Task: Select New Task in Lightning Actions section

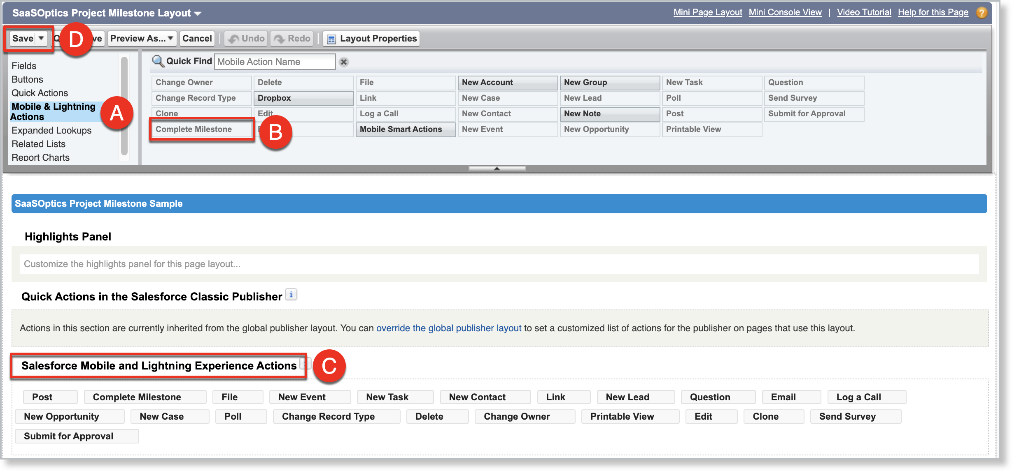Action: pos(395,397)
